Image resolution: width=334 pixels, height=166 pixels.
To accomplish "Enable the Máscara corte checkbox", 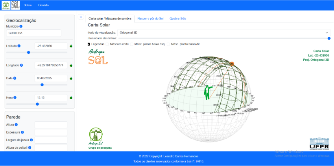I will (108, 44).
